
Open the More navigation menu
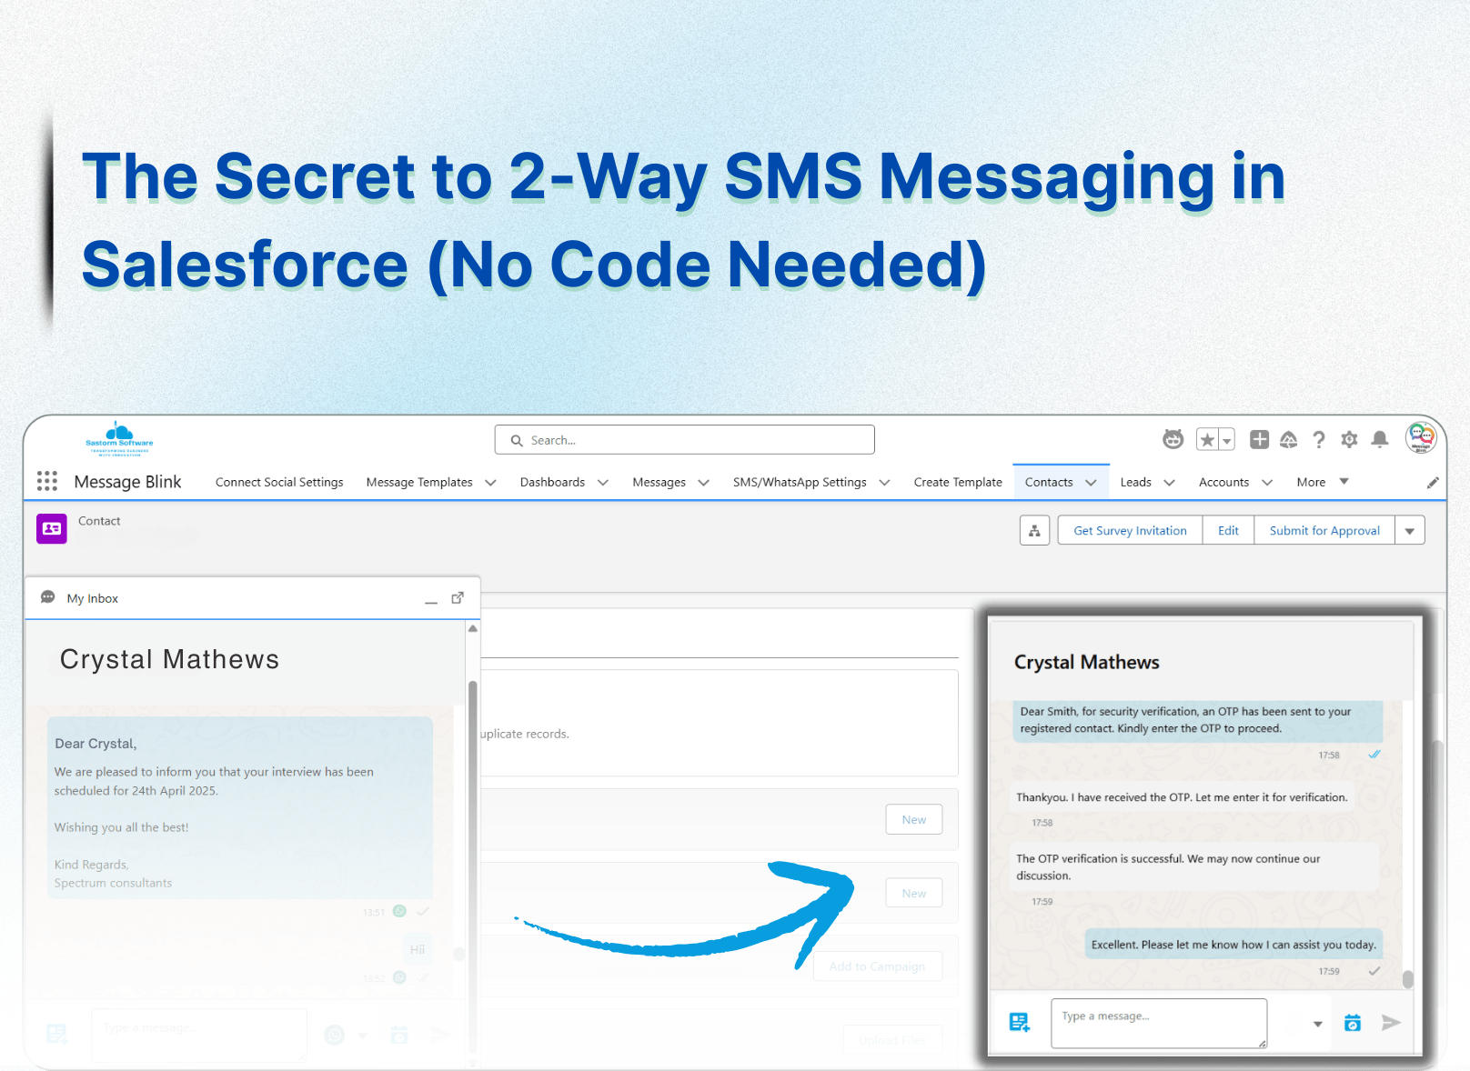pos(1322,482)
